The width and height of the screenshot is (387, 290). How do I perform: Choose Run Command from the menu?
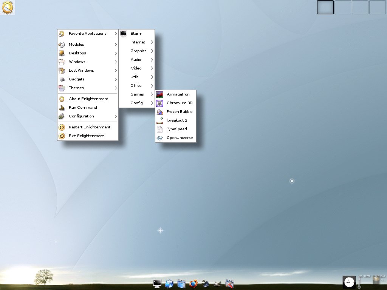click(x=88, y=107)
